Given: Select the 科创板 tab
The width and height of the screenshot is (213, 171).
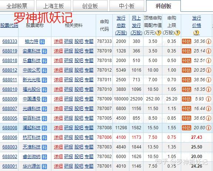Looking at the screenshot, I should [x=163, y=6].
